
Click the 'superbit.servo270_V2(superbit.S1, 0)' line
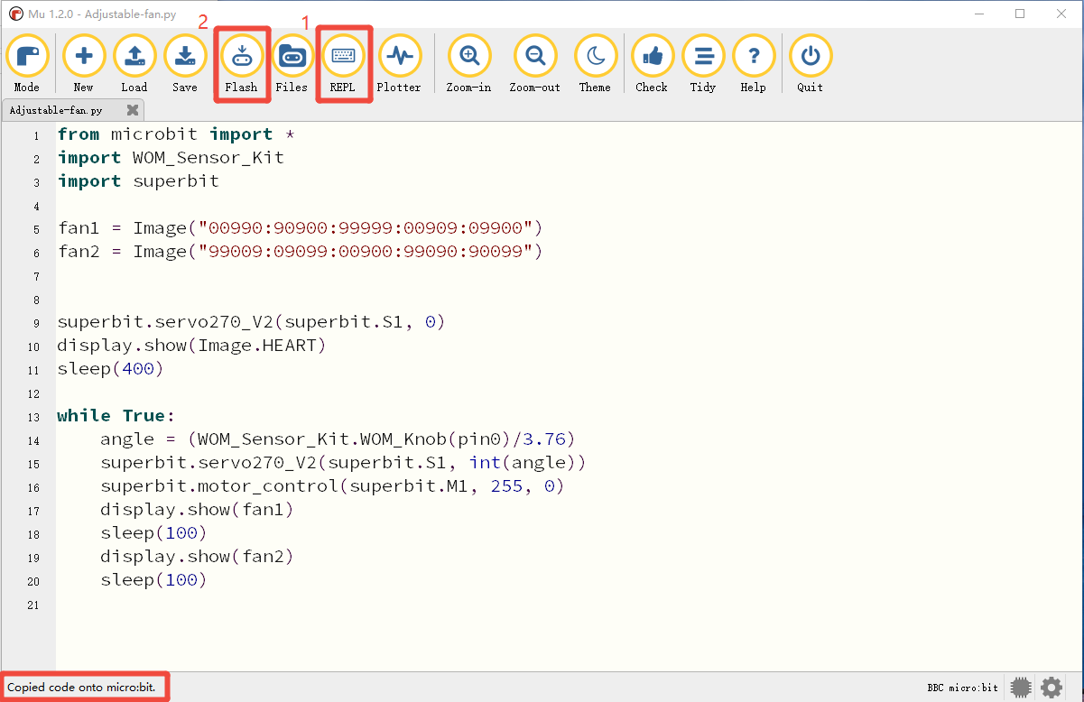pyautogui.click(x=251, y=322)
